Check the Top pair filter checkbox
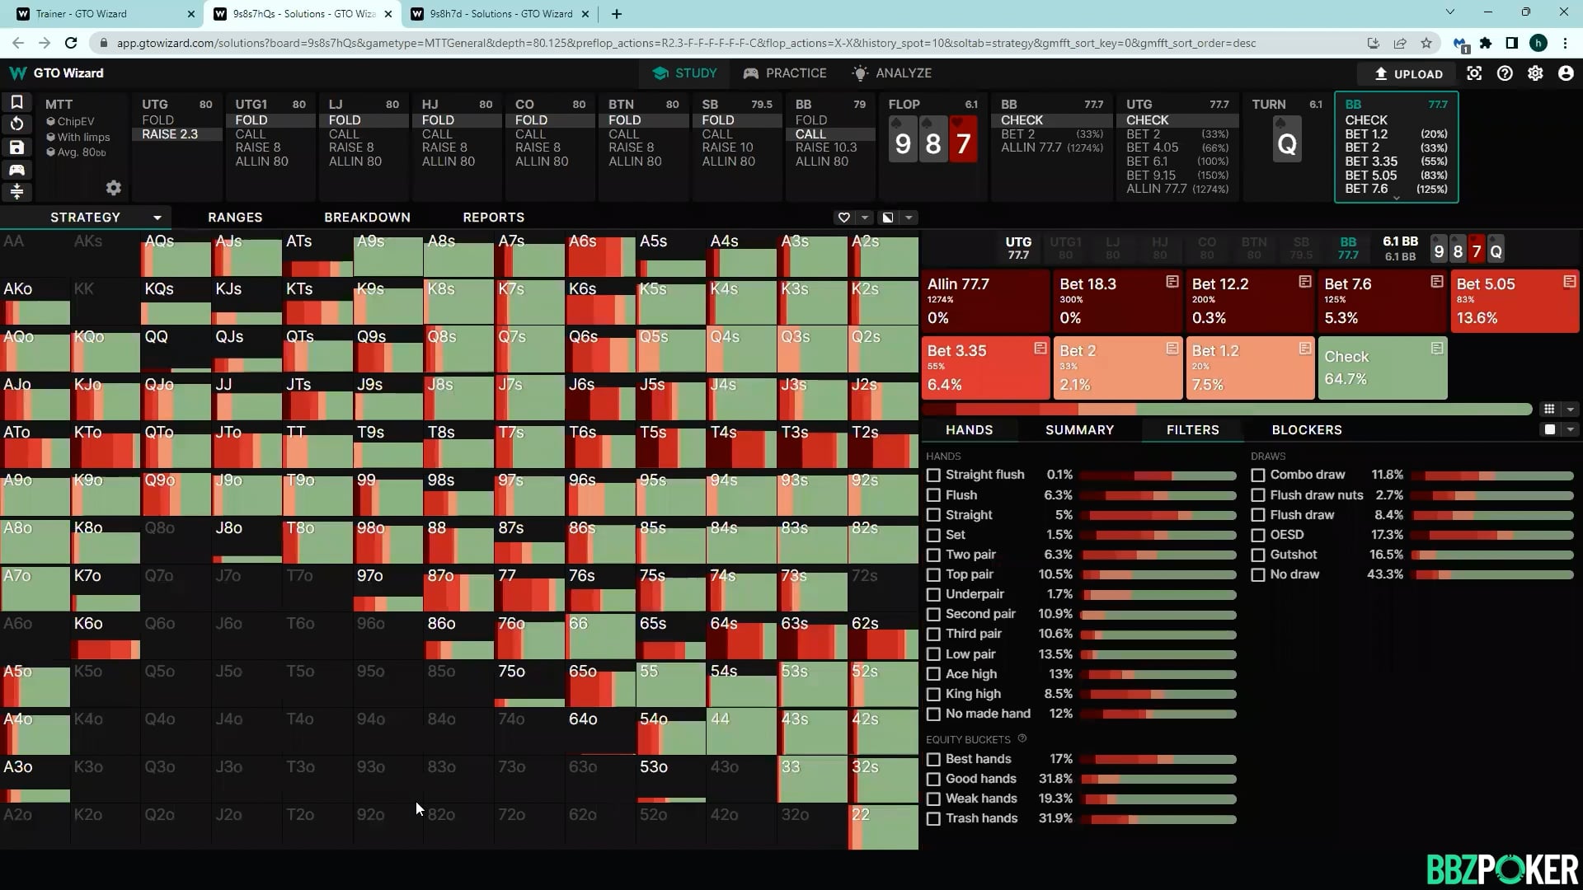This screenshot has height=890, width=1583. [933, 575]
